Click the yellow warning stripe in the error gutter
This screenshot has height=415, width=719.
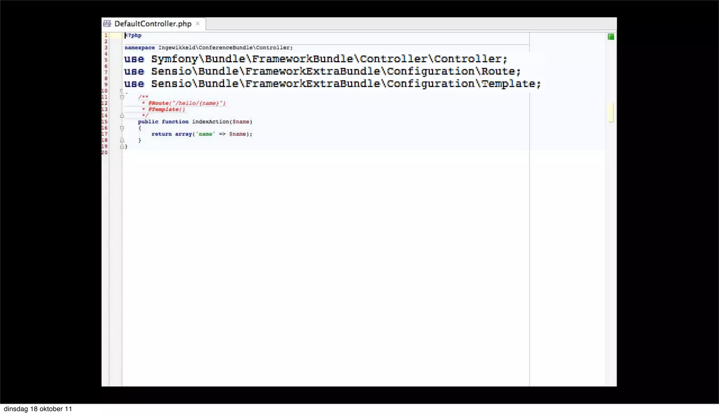(x=611, y=113)
